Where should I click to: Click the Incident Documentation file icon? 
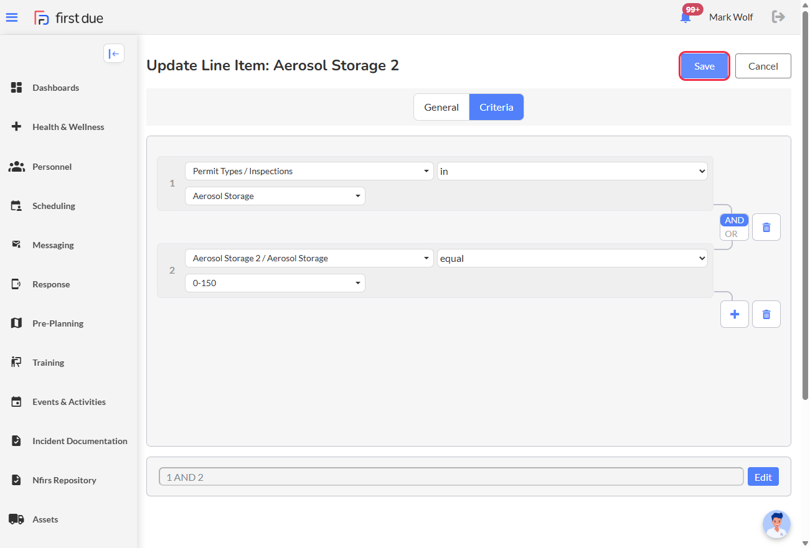click(x=17, y=441)
